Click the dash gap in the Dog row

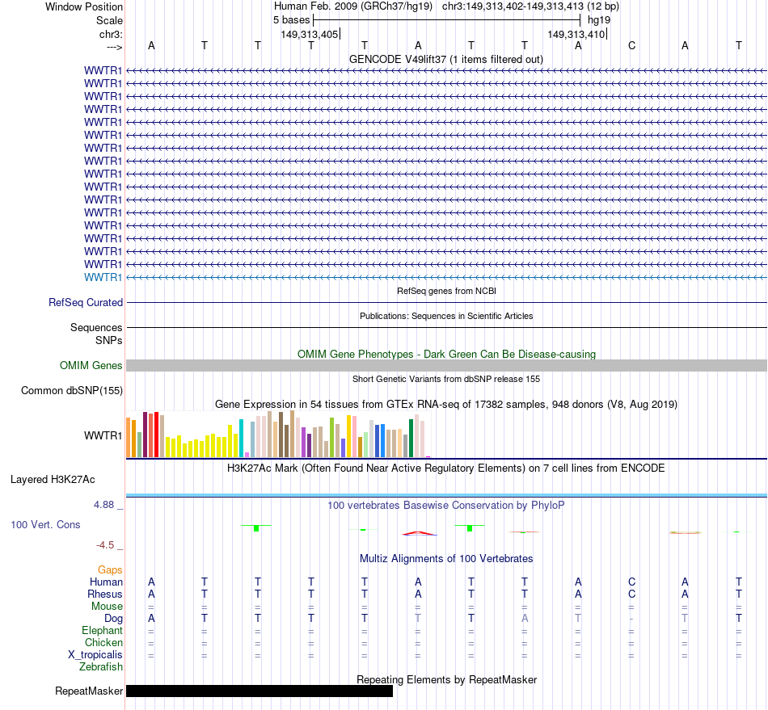pyautogui.click(x=632, y=619)
